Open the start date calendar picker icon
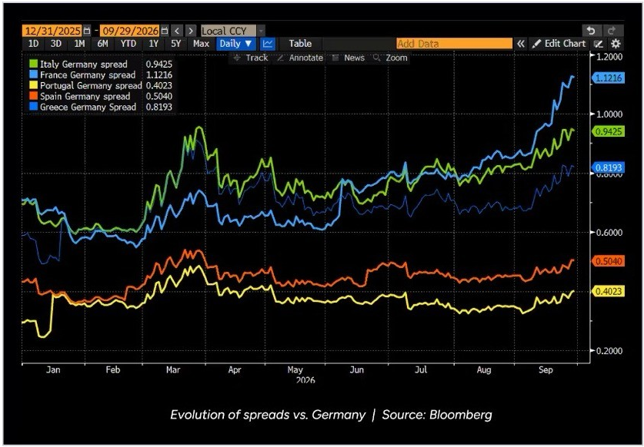Viewport: 644px width, 447px height. [87, 31]
